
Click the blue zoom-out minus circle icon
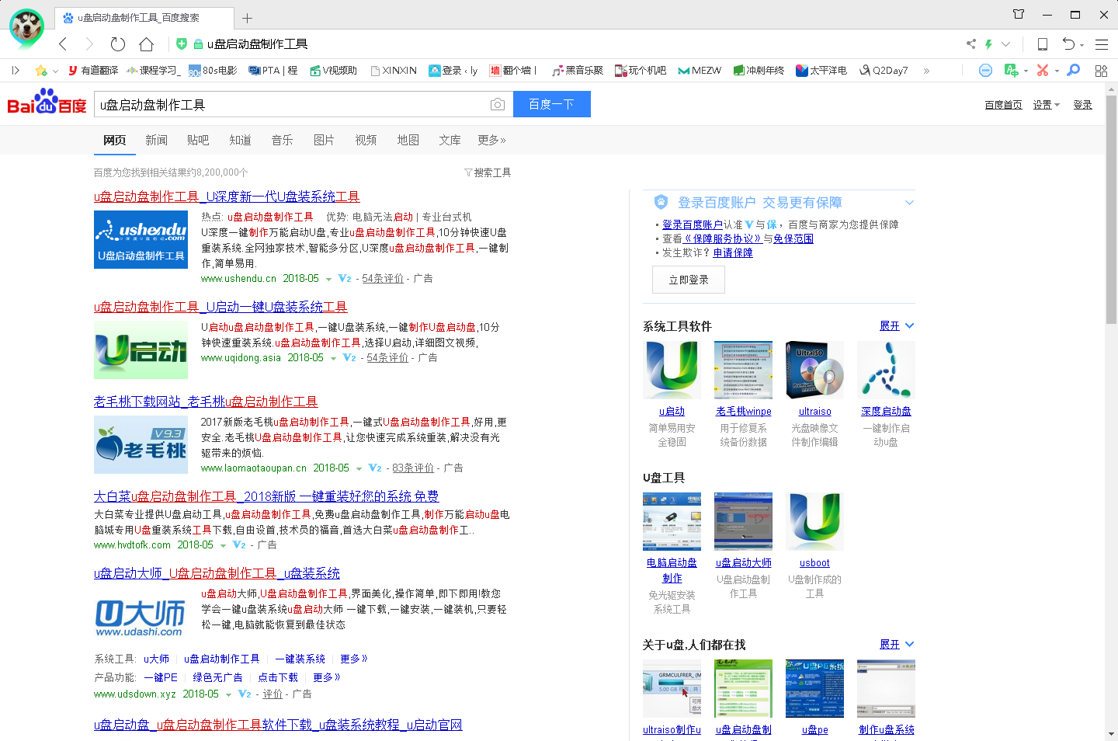(x=985, y=71)
